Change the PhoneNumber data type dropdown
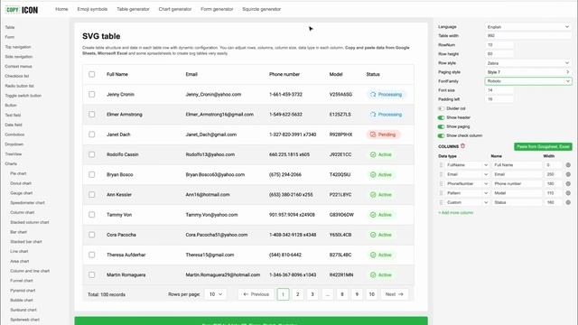Viewport: 578px width, 325px height. (467, 183)
